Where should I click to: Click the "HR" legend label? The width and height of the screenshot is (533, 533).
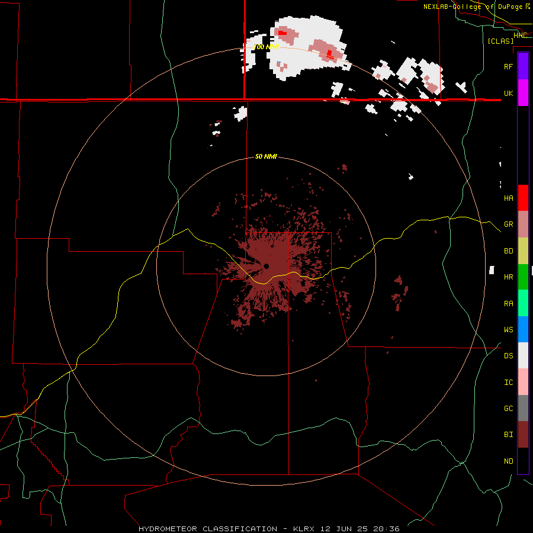tap(508, 277)
